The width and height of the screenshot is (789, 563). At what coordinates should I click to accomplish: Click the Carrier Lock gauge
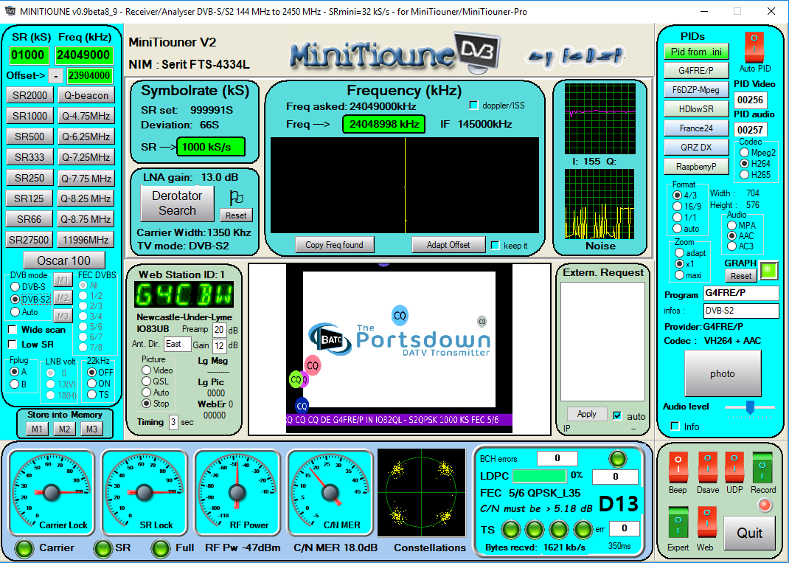[x=52, y=491]
